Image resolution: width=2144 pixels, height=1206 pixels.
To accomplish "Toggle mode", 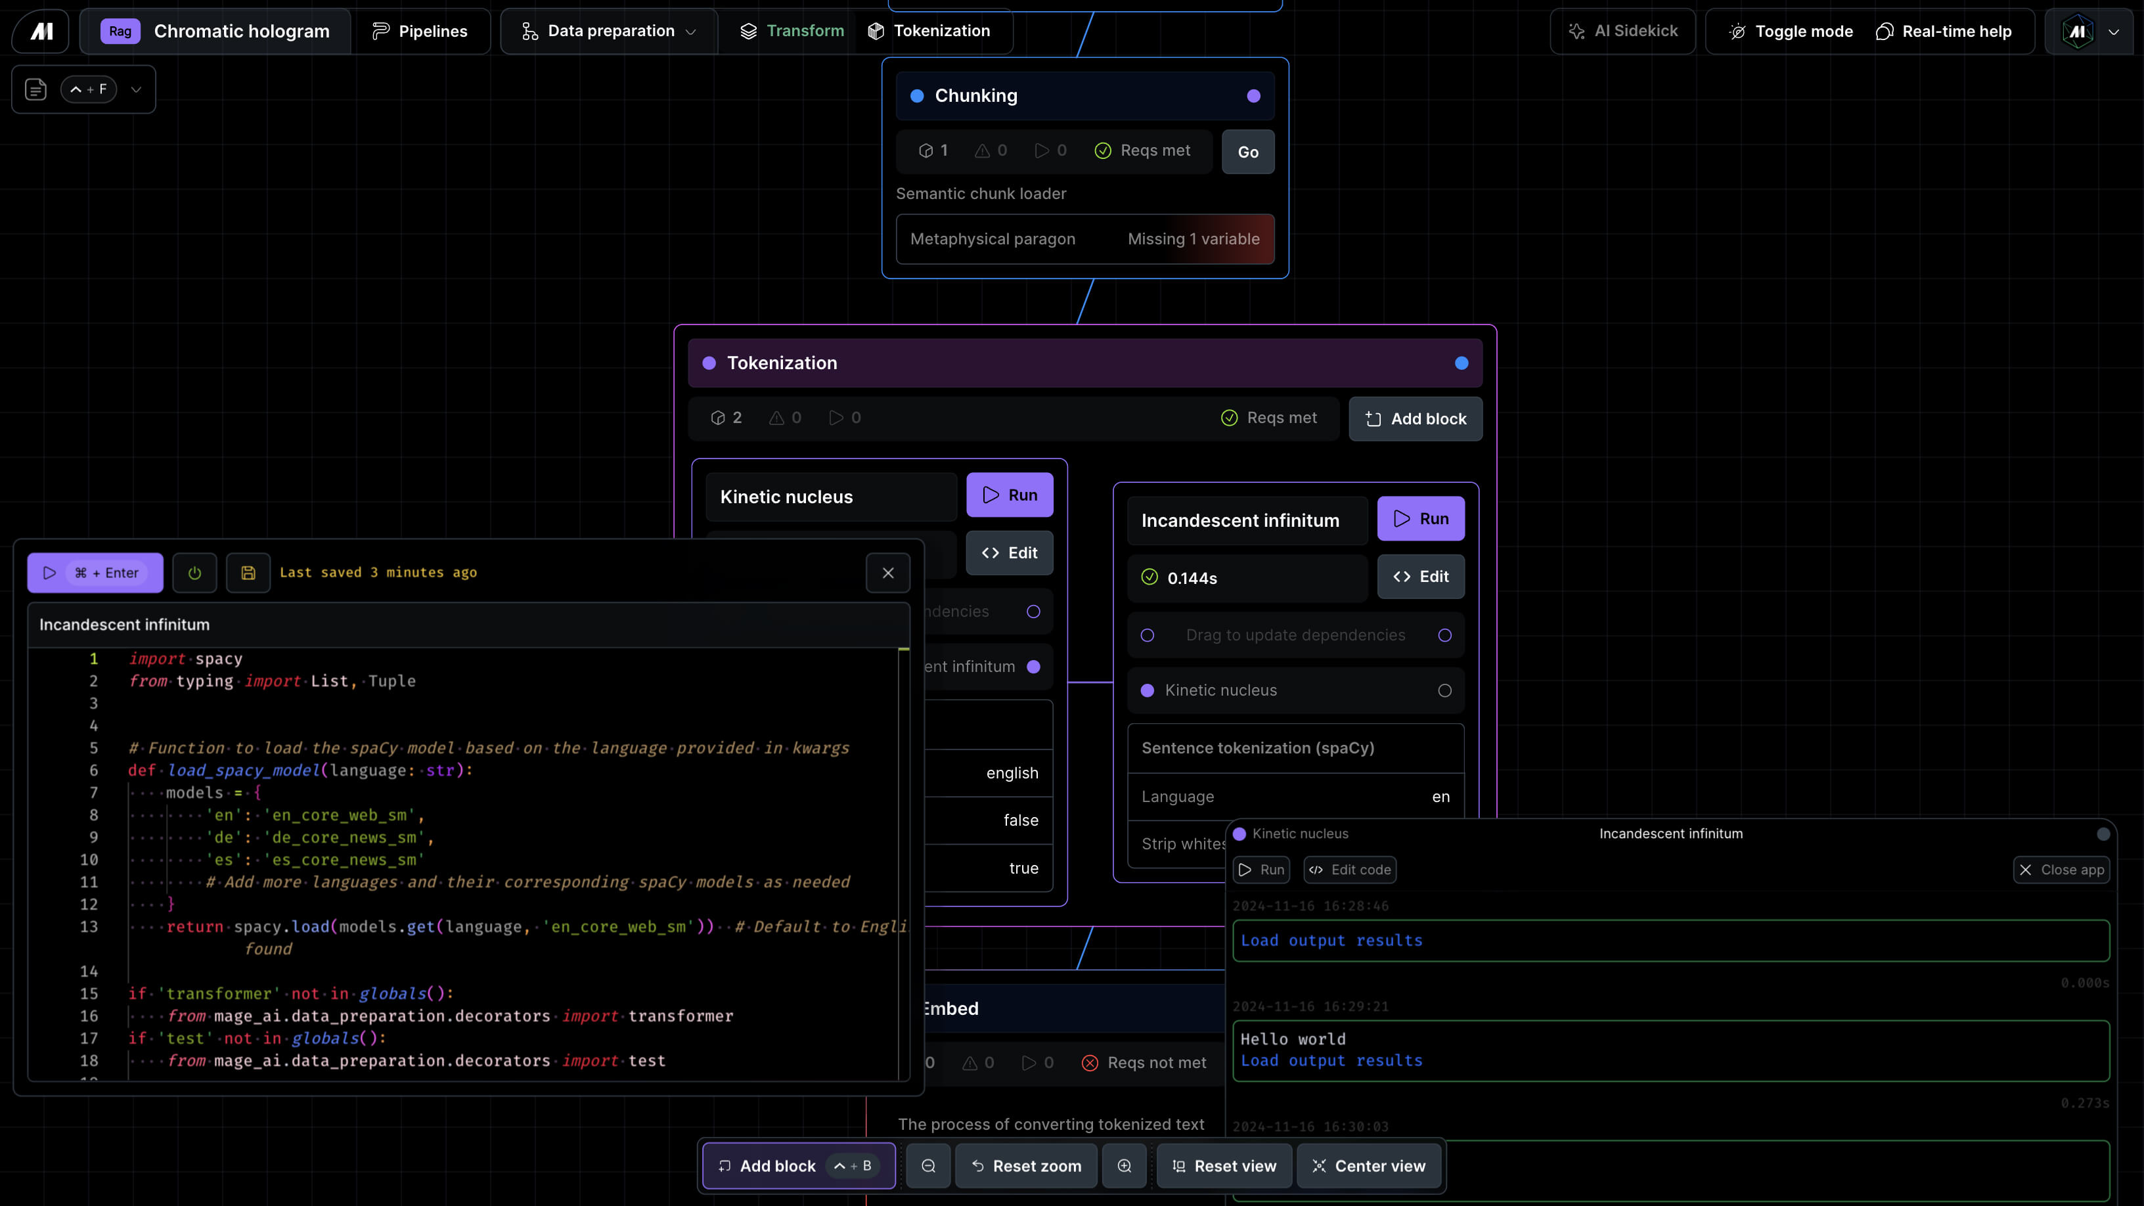I will click(1791, 31).
